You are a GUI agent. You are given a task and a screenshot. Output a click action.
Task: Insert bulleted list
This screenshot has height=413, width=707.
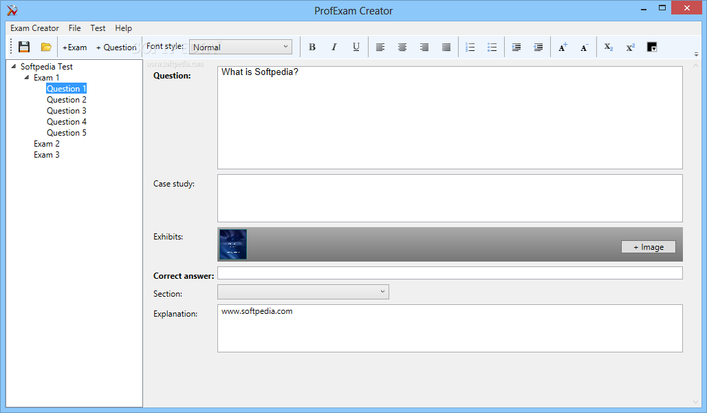coord(492,47)
